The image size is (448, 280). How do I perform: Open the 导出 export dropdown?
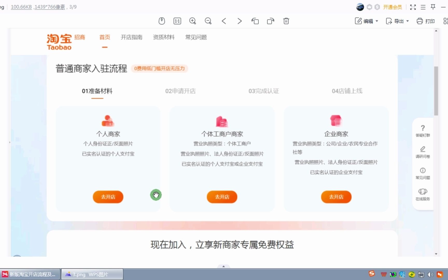[x=397, y=21]
